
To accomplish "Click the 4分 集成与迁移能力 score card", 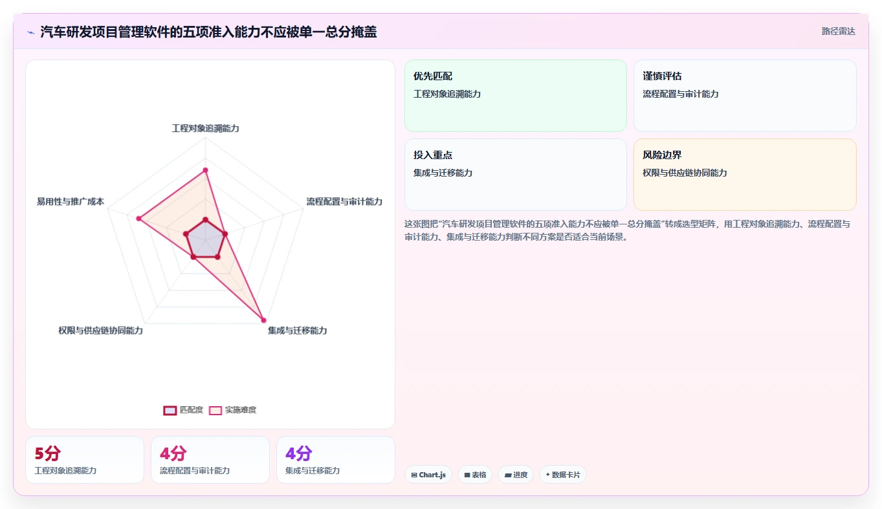I will pos(336,460).
